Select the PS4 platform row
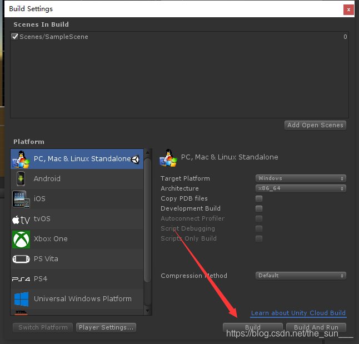359x344 pixels. [77, 279]
